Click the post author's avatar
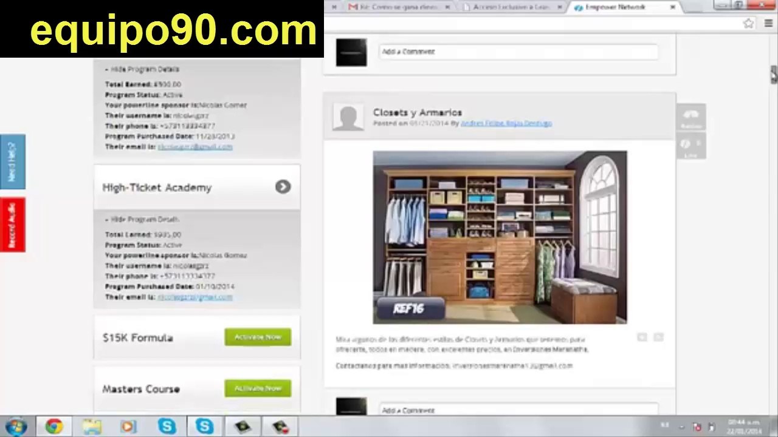The height and width of the screenshot is (437, 778). (x=348, y=117)
